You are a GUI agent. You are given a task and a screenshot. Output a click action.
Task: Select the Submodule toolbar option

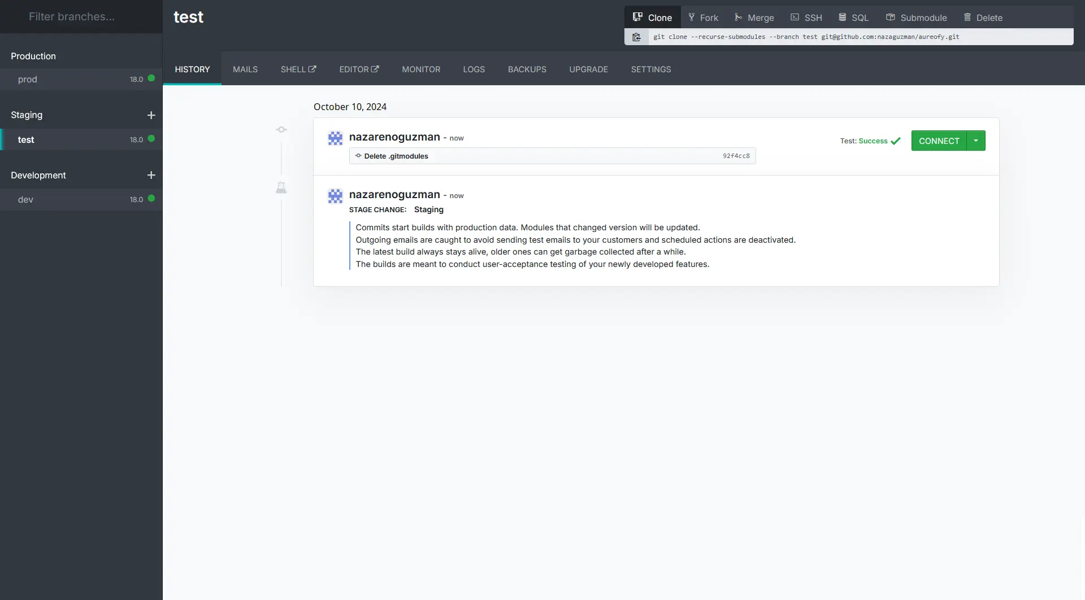[916, 17]
